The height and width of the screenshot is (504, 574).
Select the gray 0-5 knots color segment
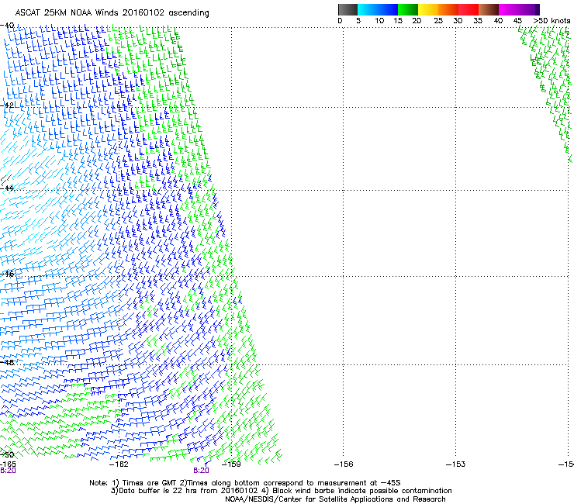pos(348,9)
